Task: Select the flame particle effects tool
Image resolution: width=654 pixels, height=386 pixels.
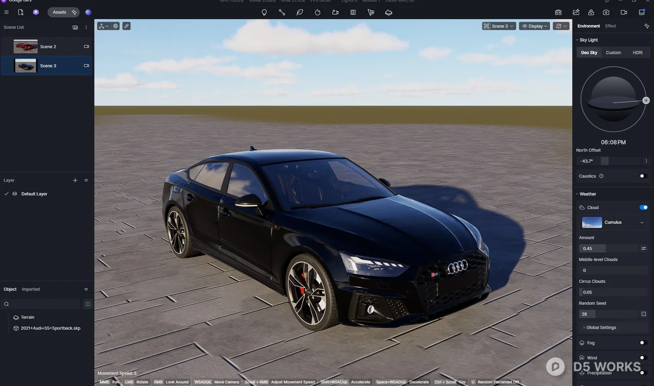Action: [318, 12]
